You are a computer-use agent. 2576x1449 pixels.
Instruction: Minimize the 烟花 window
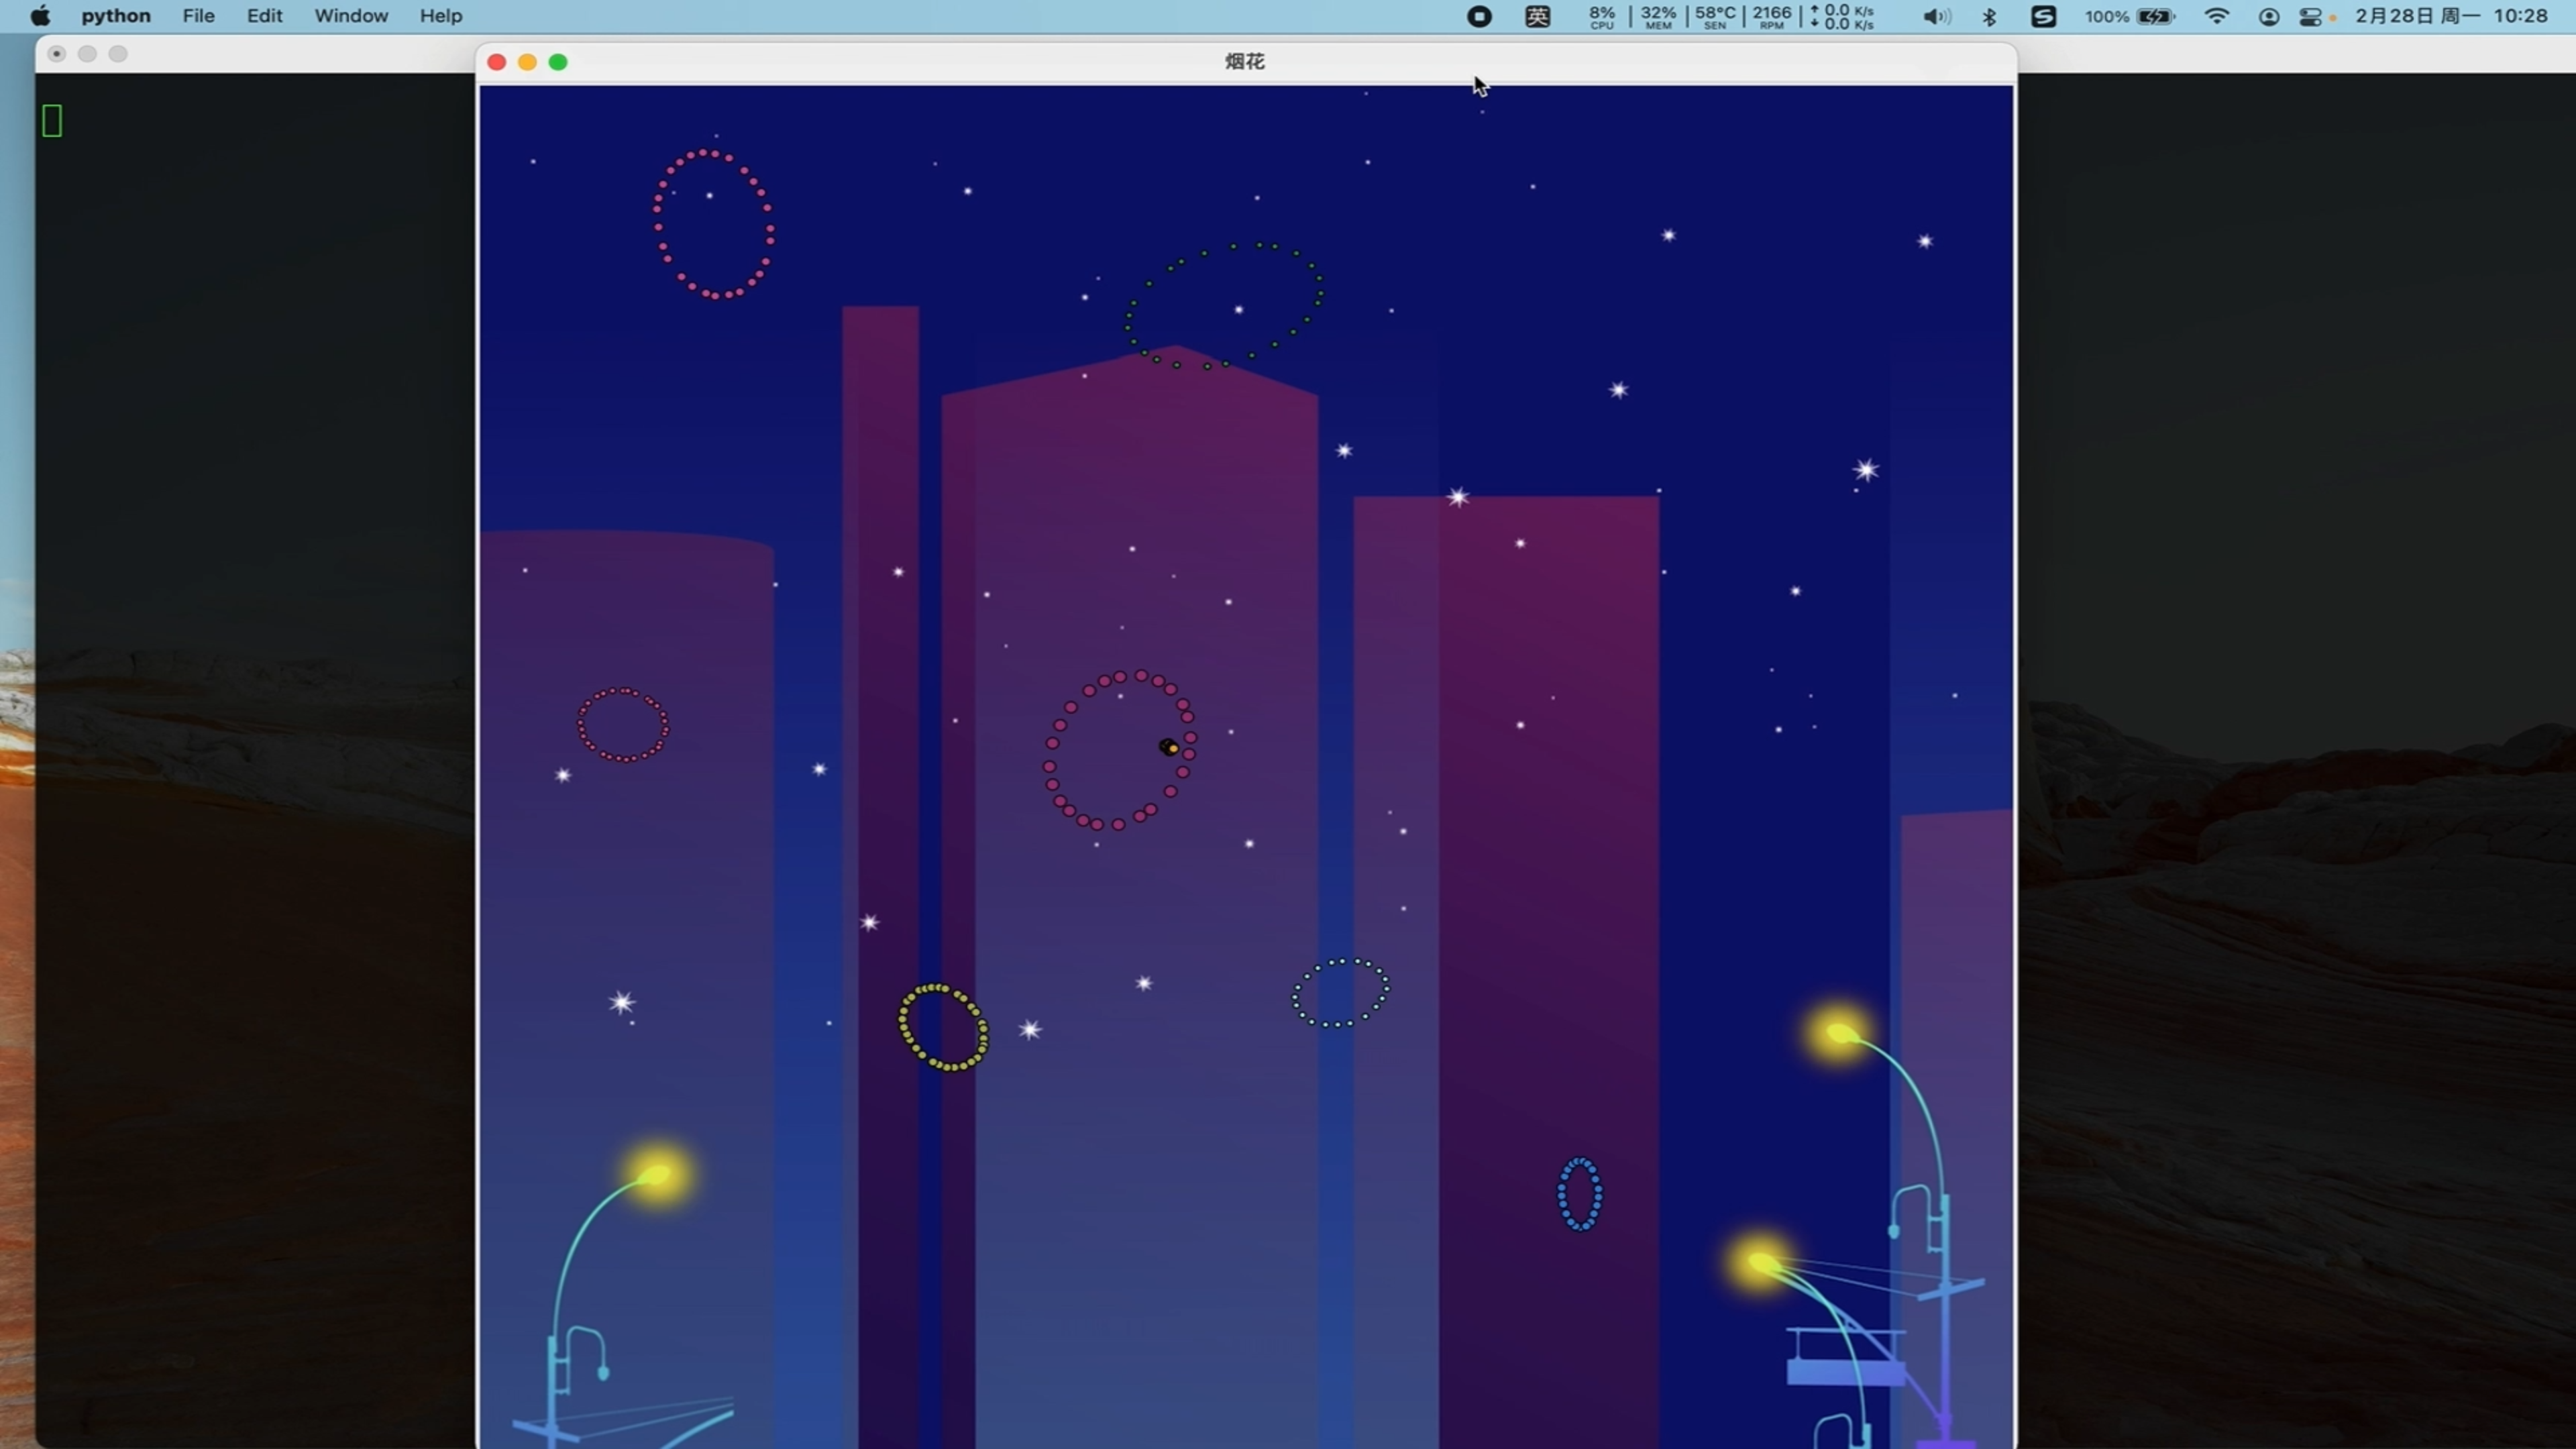(x=528, y=62)
